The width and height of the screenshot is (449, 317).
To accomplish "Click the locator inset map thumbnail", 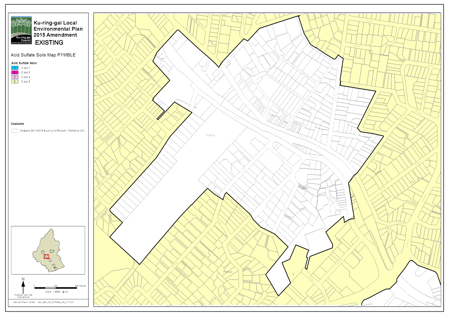I will pos(48,250).
